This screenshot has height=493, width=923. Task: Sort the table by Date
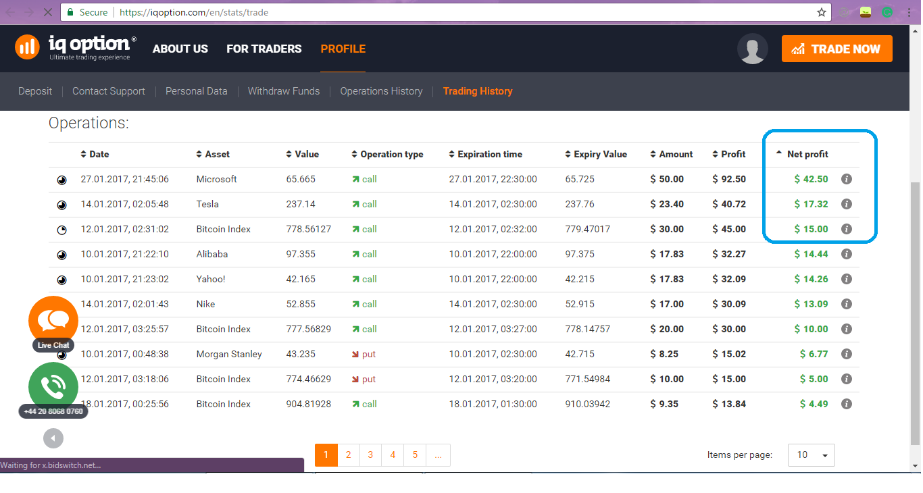click(95, 154)
